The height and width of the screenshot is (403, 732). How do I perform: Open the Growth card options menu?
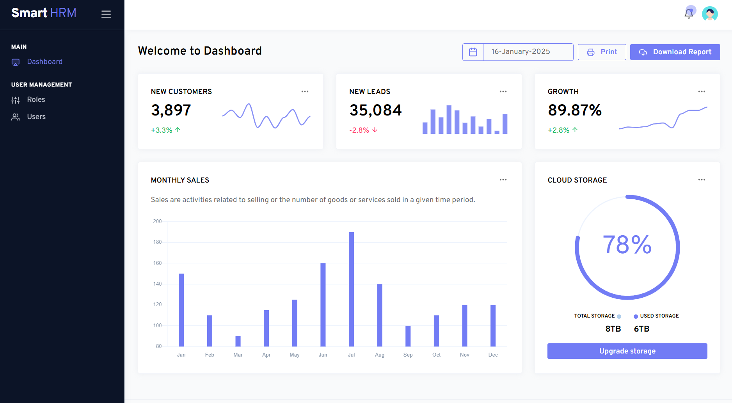click(702, 92)
